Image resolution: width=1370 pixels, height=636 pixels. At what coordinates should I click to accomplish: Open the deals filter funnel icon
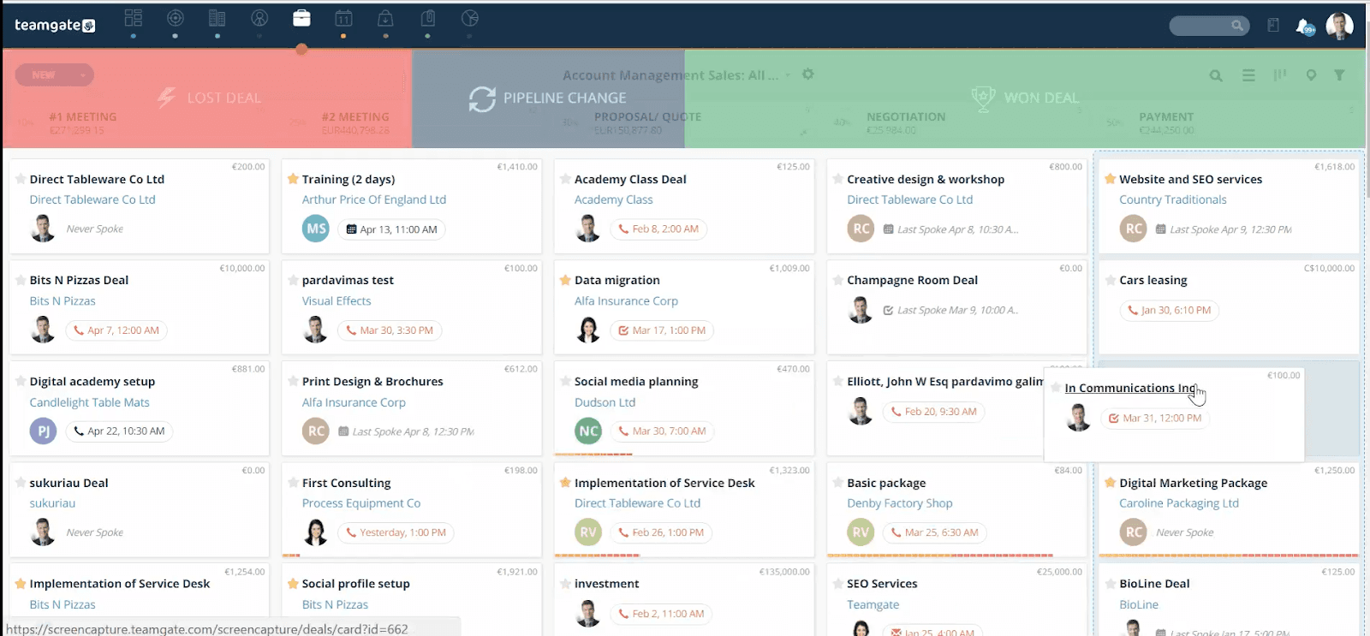[1339, 75]
